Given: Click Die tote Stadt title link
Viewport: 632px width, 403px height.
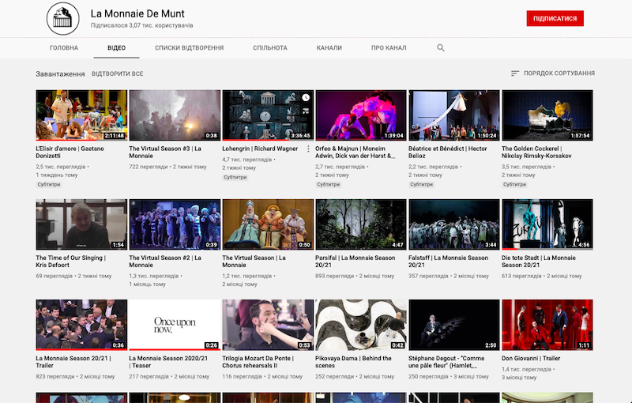Looking at the screenshot, I should [x=539, y=262].
